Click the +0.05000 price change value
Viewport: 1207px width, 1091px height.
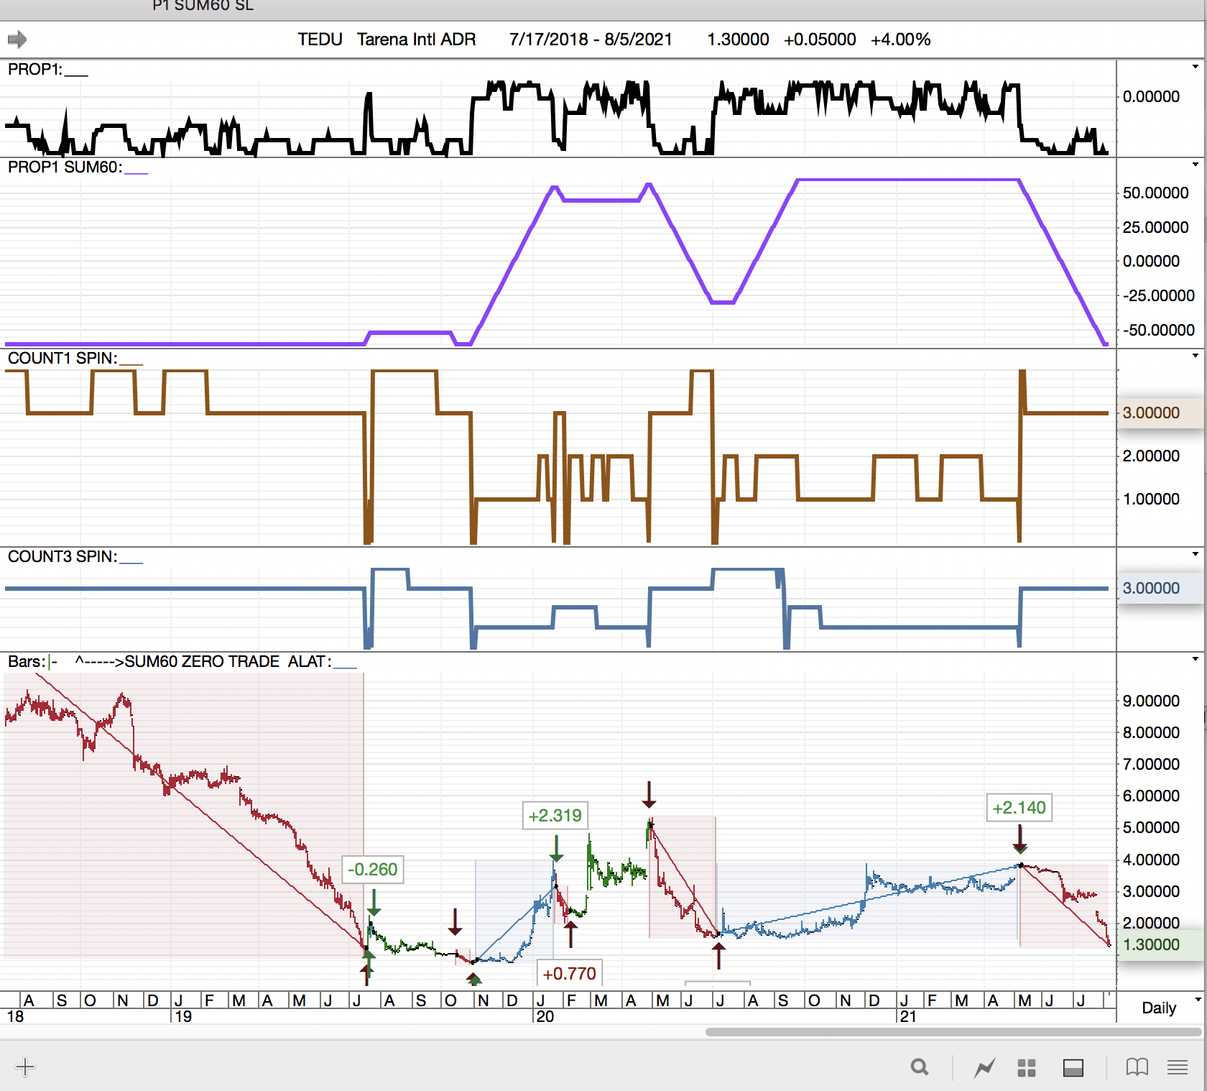click(x=820, y=40)
